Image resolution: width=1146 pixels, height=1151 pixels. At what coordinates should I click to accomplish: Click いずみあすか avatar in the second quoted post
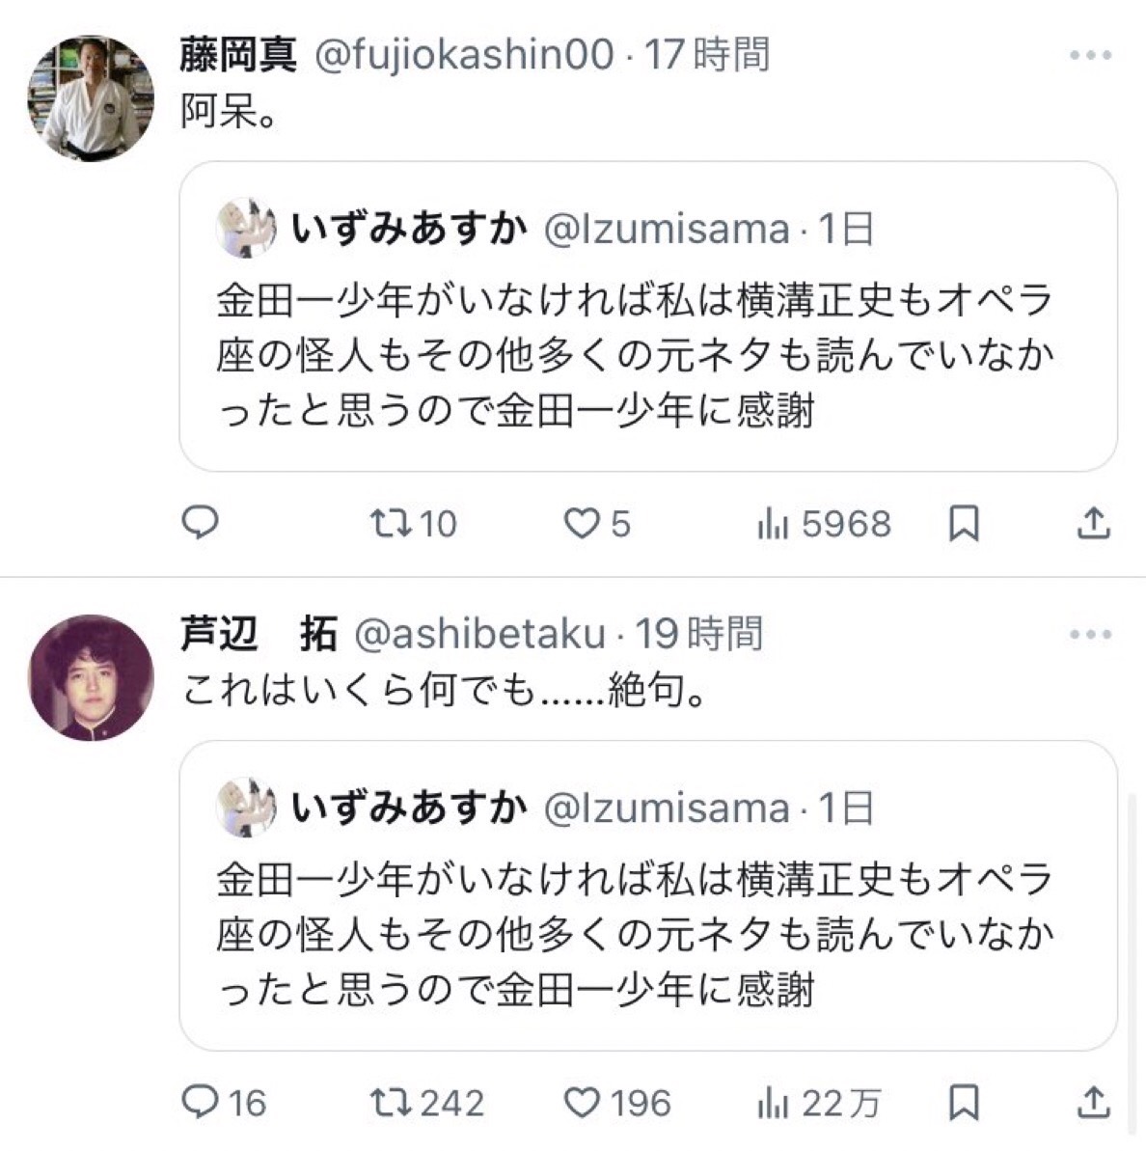[247, 808]
